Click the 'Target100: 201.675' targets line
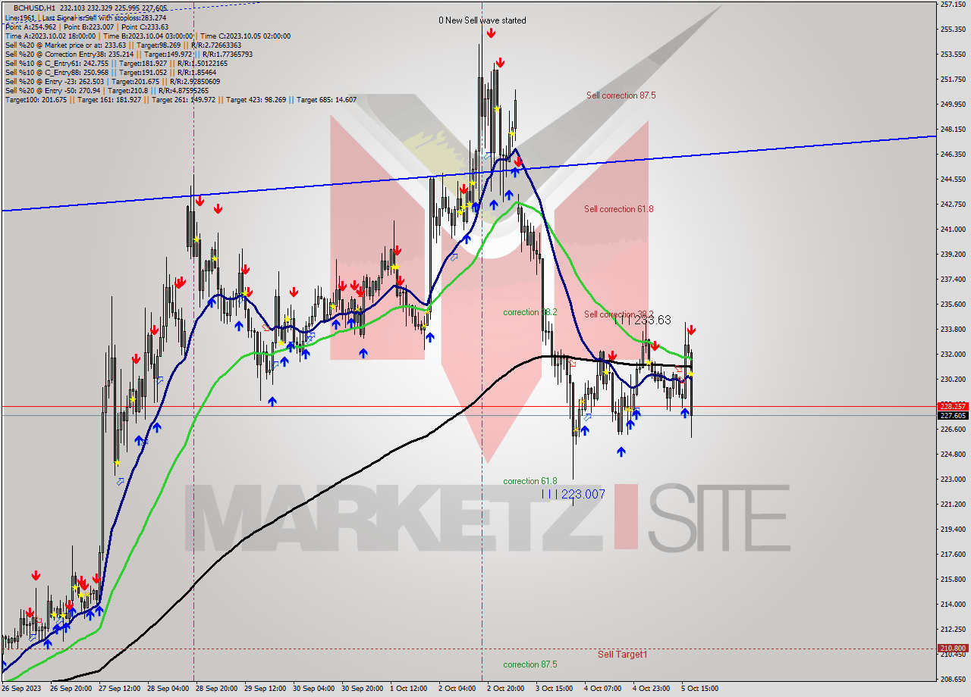The width and height of the screenshot is (971, 697). click(x=181, y=99)
